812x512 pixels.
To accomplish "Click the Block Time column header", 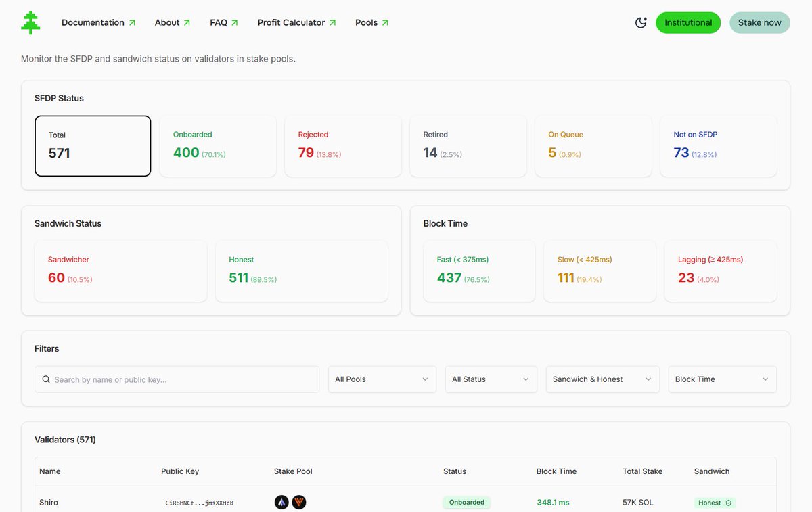I will (556, 471).
